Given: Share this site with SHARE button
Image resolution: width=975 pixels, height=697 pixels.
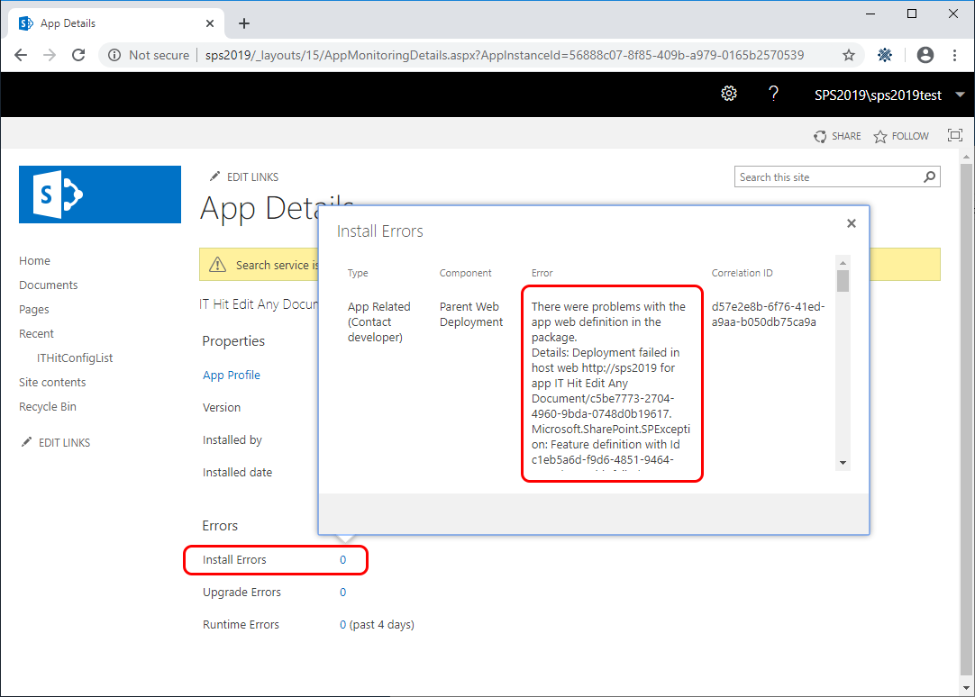Looking at the screenshot, I should point(837,136).
